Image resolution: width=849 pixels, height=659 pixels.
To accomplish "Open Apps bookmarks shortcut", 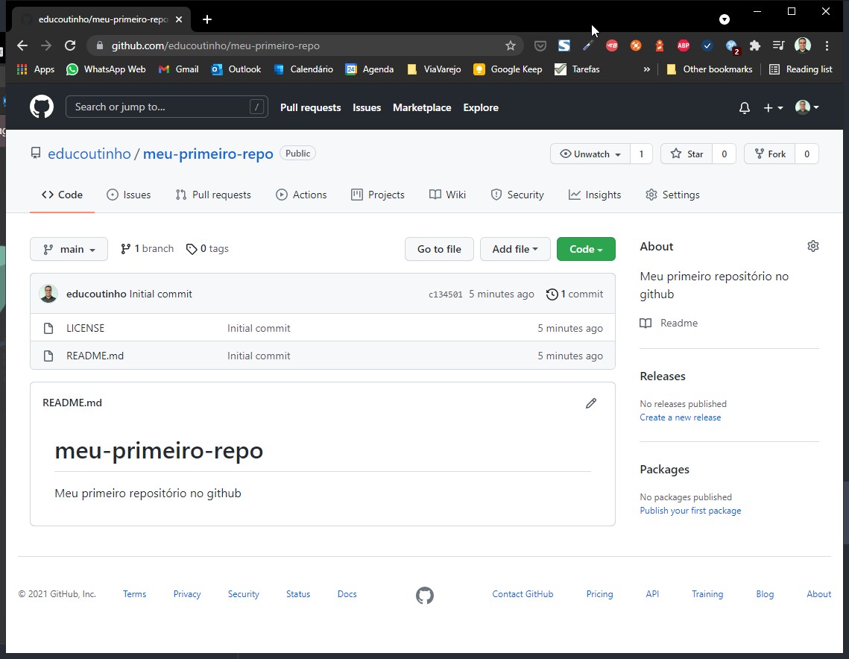I will 36,69.
